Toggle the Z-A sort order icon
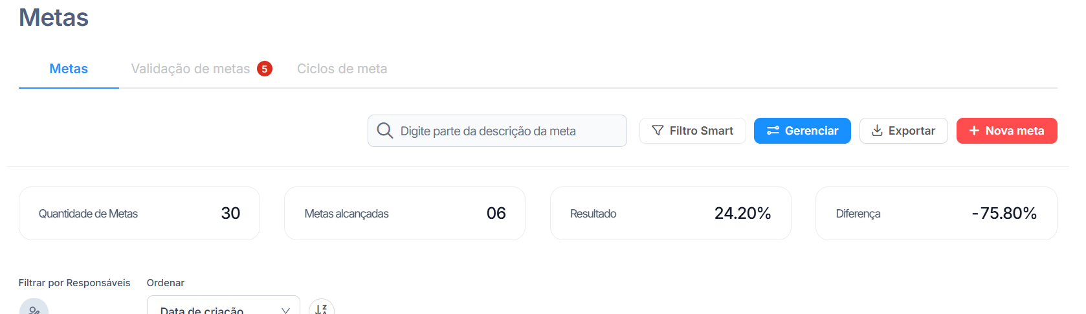The image size is (1086, 314). (321, 307)
